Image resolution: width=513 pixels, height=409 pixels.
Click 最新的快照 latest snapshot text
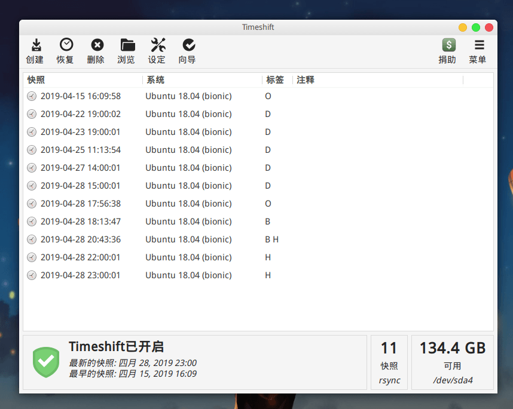pos(133,363)
